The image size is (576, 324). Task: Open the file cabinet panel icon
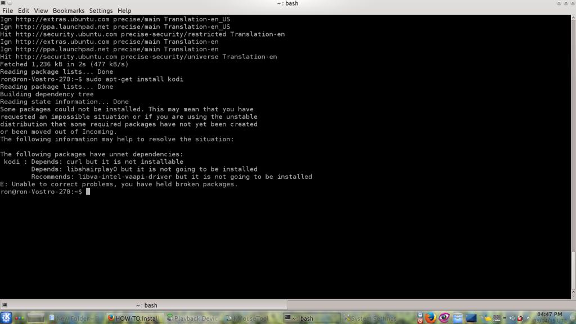458,318
